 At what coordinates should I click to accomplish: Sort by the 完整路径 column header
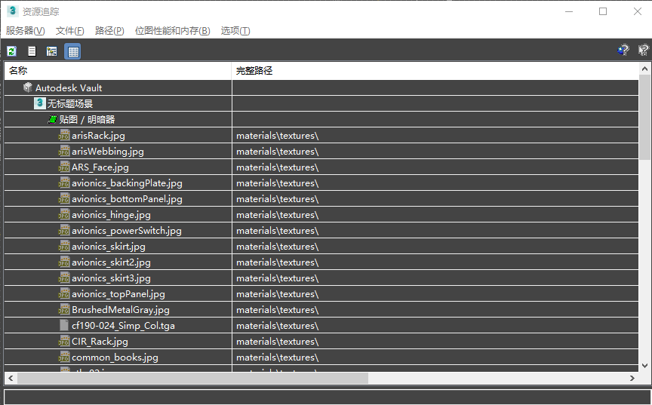435,71
